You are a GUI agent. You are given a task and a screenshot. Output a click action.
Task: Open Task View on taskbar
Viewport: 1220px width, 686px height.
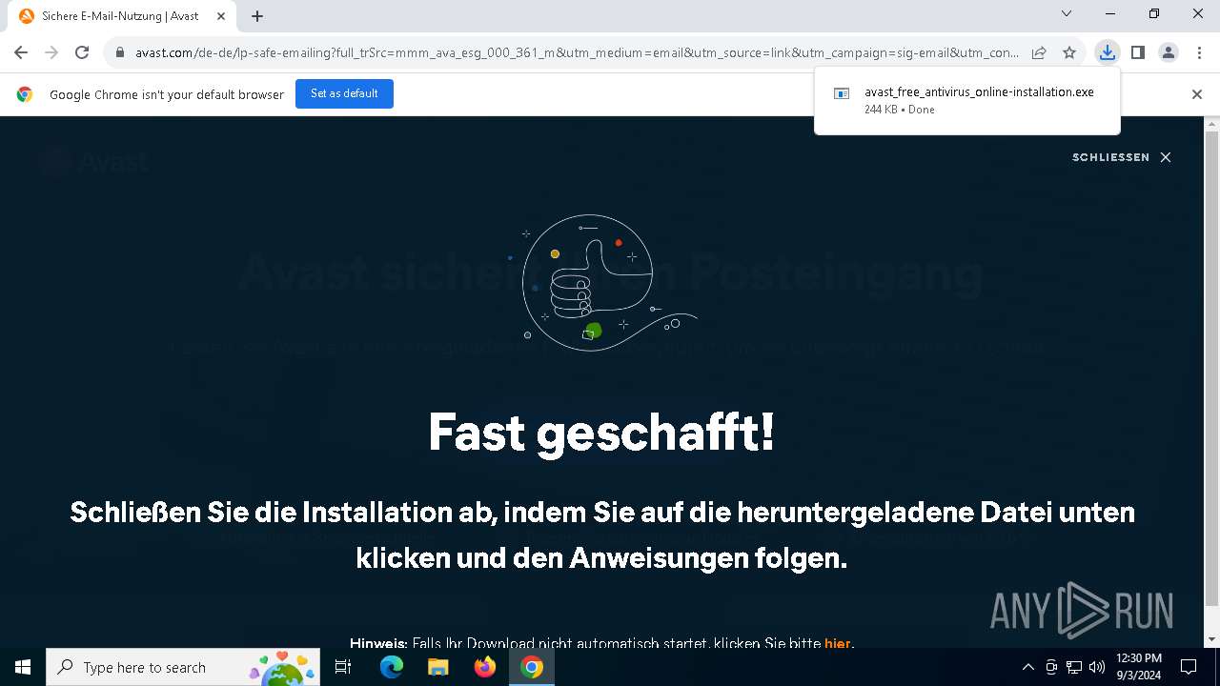point(343,667)
